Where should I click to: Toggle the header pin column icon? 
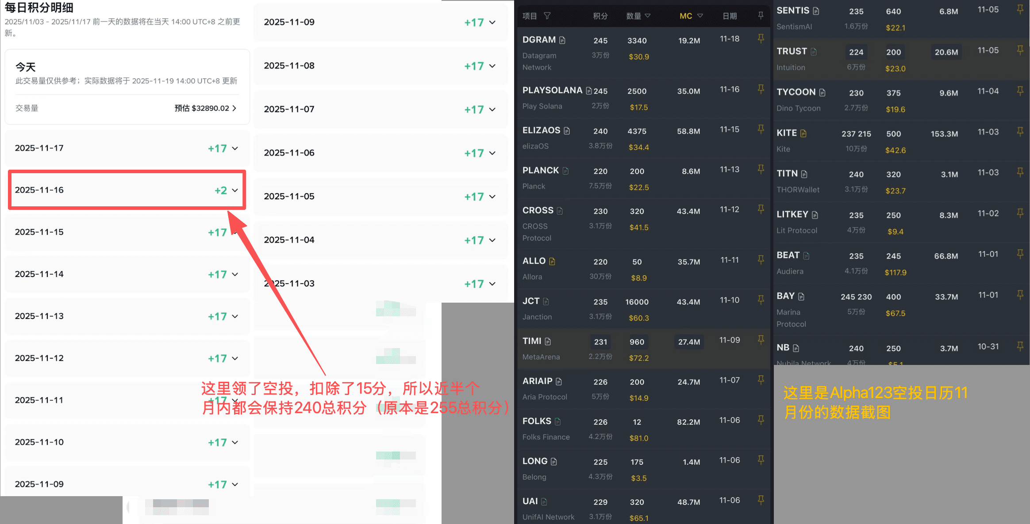[x=761, y=15]
